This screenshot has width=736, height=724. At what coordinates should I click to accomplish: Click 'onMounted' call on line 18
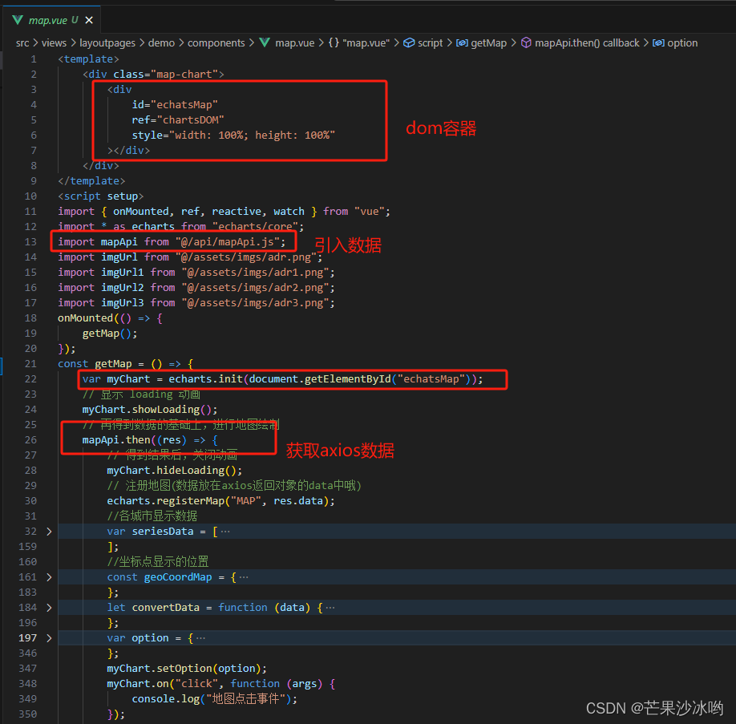tap(86, 318)
